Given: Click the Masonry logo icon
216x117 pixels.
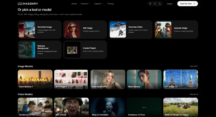Looking at the screenshot, I should pyautogui.click(x=20, y=4).
